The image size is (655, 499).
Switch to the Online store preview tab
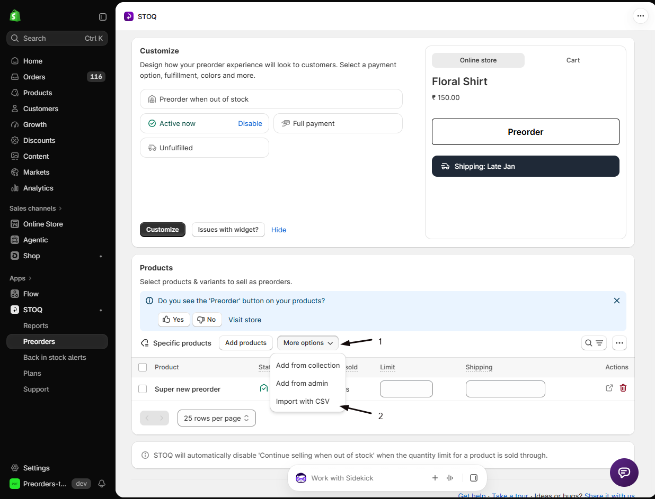point(479,60)
